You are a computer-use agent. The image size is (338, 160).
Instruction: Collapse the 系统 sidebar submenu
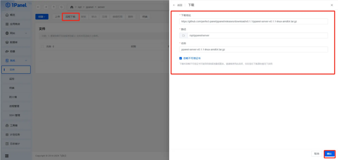pos(26,61)
